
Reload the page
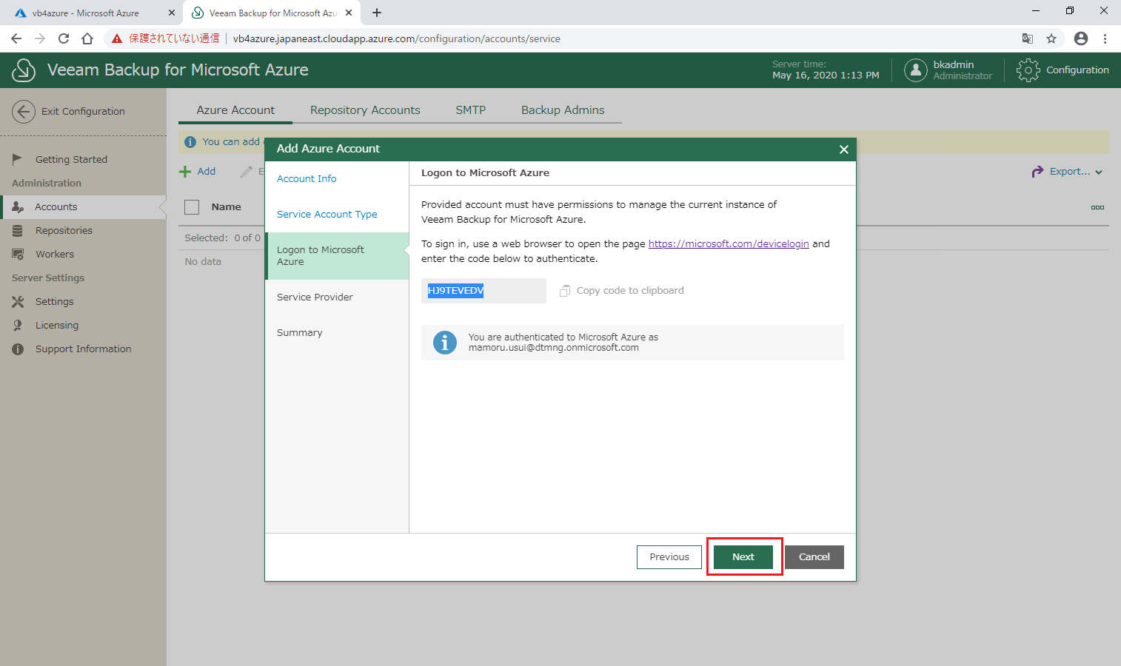point(64,38)
